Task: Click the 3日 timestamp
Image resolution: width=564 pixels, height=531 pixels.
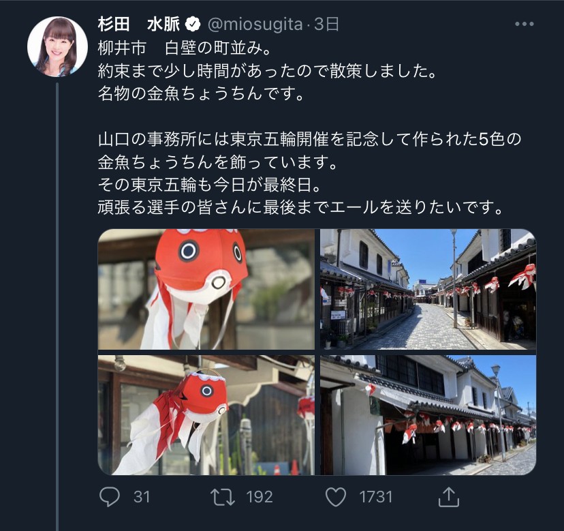Action: [x=326, y=24]
